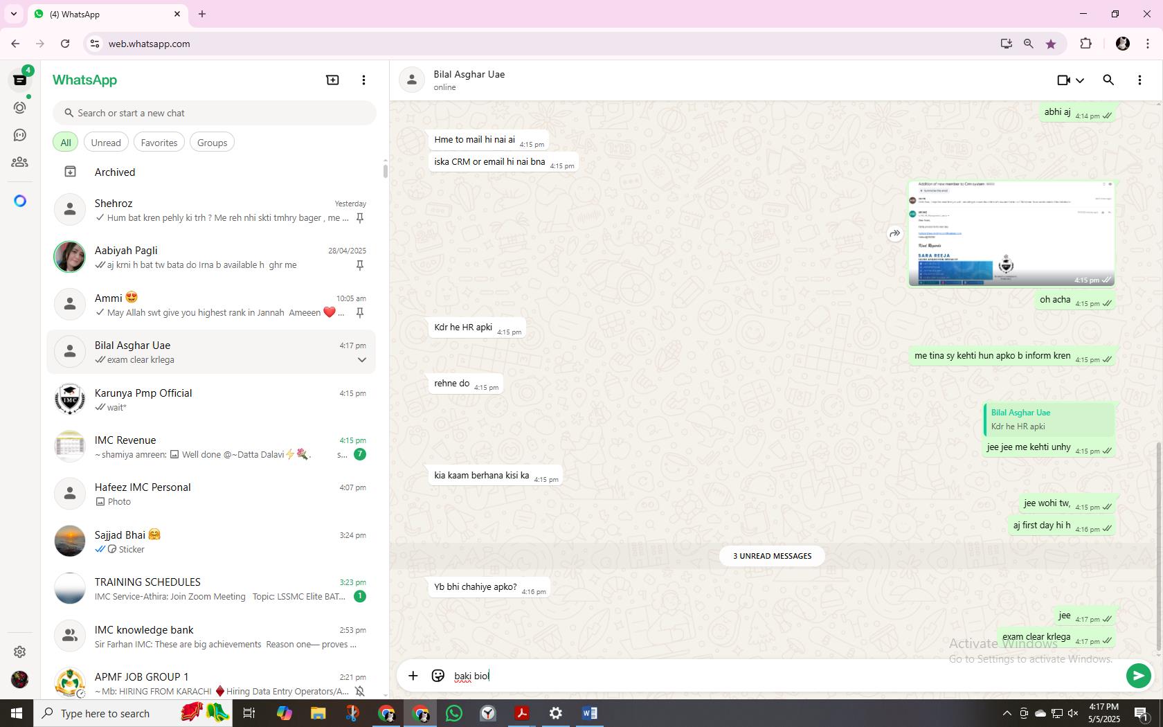This screenshot has width=1163, height=727.
Task: Open the tab search dropdown arrow
Action: (x=13, y=14)
